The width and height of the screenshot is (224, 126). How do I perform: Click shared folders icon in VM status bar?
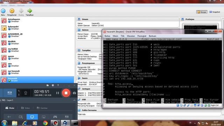191,105
